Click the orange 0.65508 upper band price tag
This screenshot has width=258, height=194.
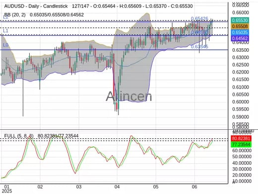tap(240, 26)
